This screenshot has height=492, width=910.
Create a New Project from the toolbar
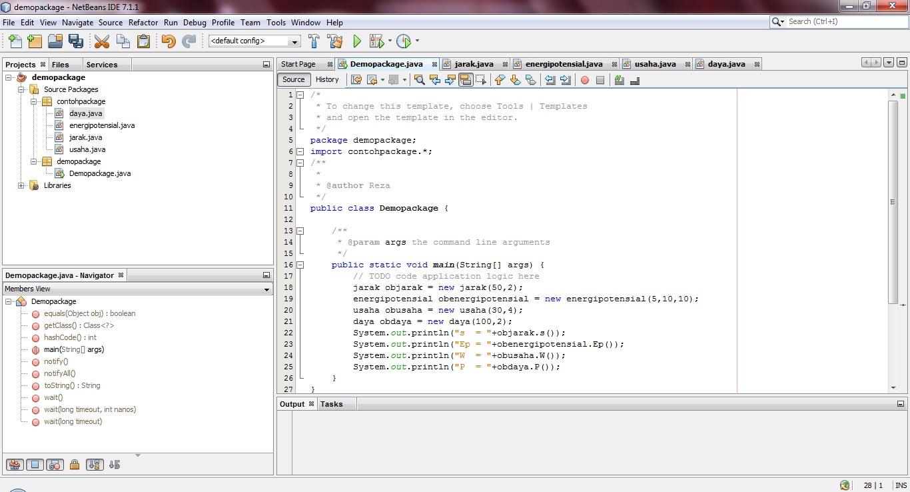click(34, 41)
